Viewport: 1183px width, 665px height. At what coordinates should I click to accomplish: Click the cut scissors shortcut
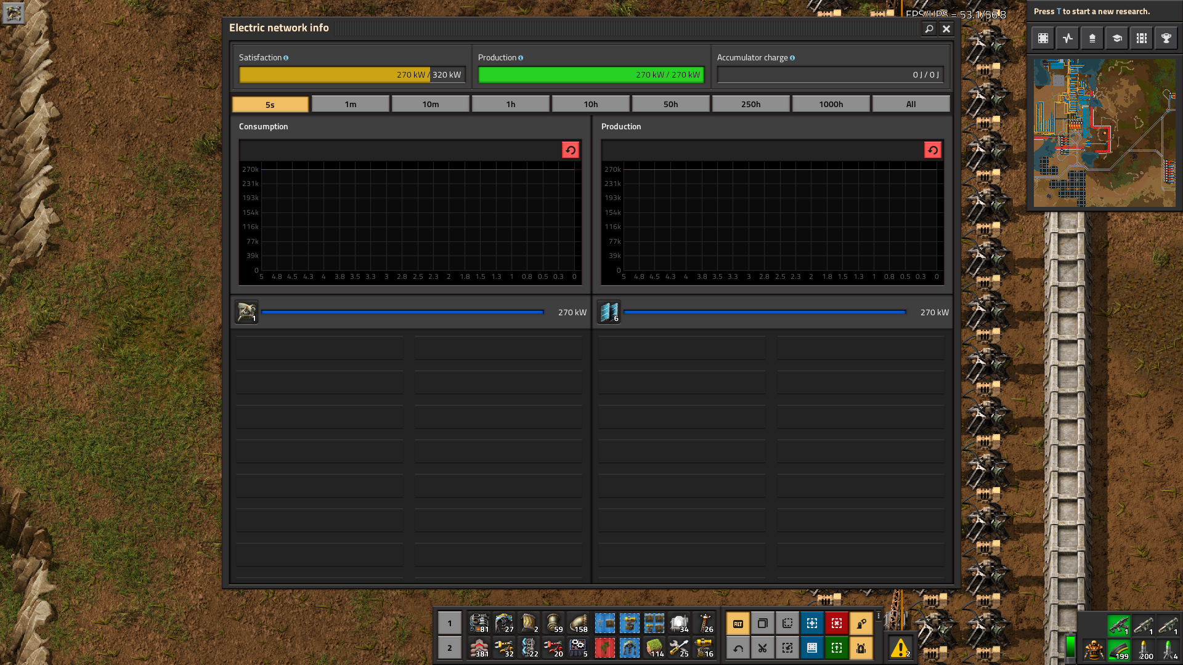pyautogui.click(x=763, y=648)
